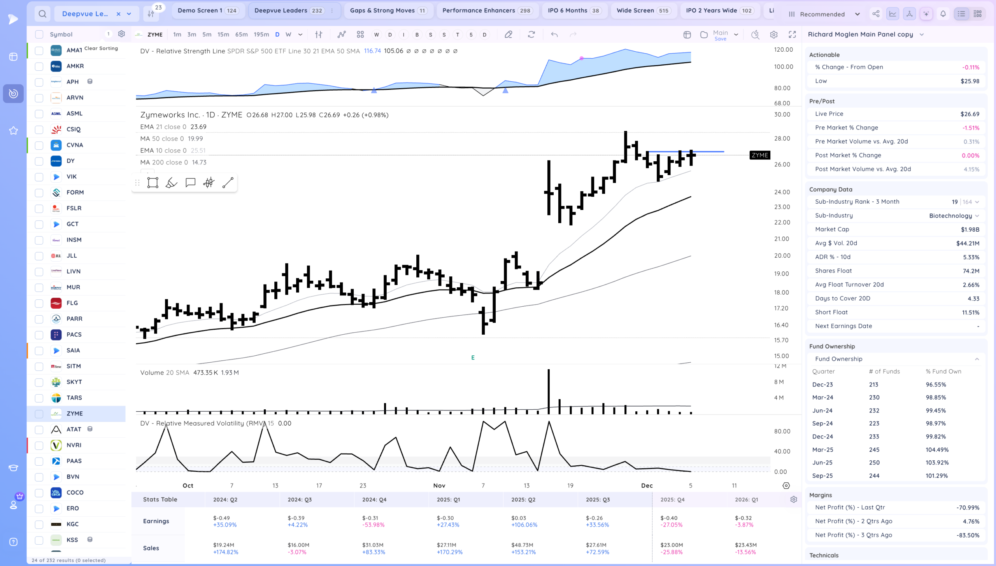Toggle the select-all Symbol checkbox
The height and width of the screenshot is (566, 996).
[39, 34]
